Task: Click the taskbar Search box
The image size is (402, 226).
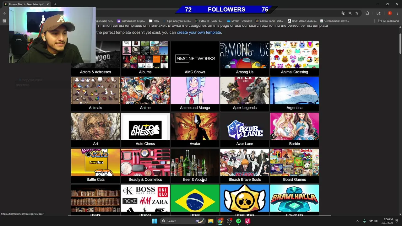Action: pyautogui.click(x=183, y=221)
